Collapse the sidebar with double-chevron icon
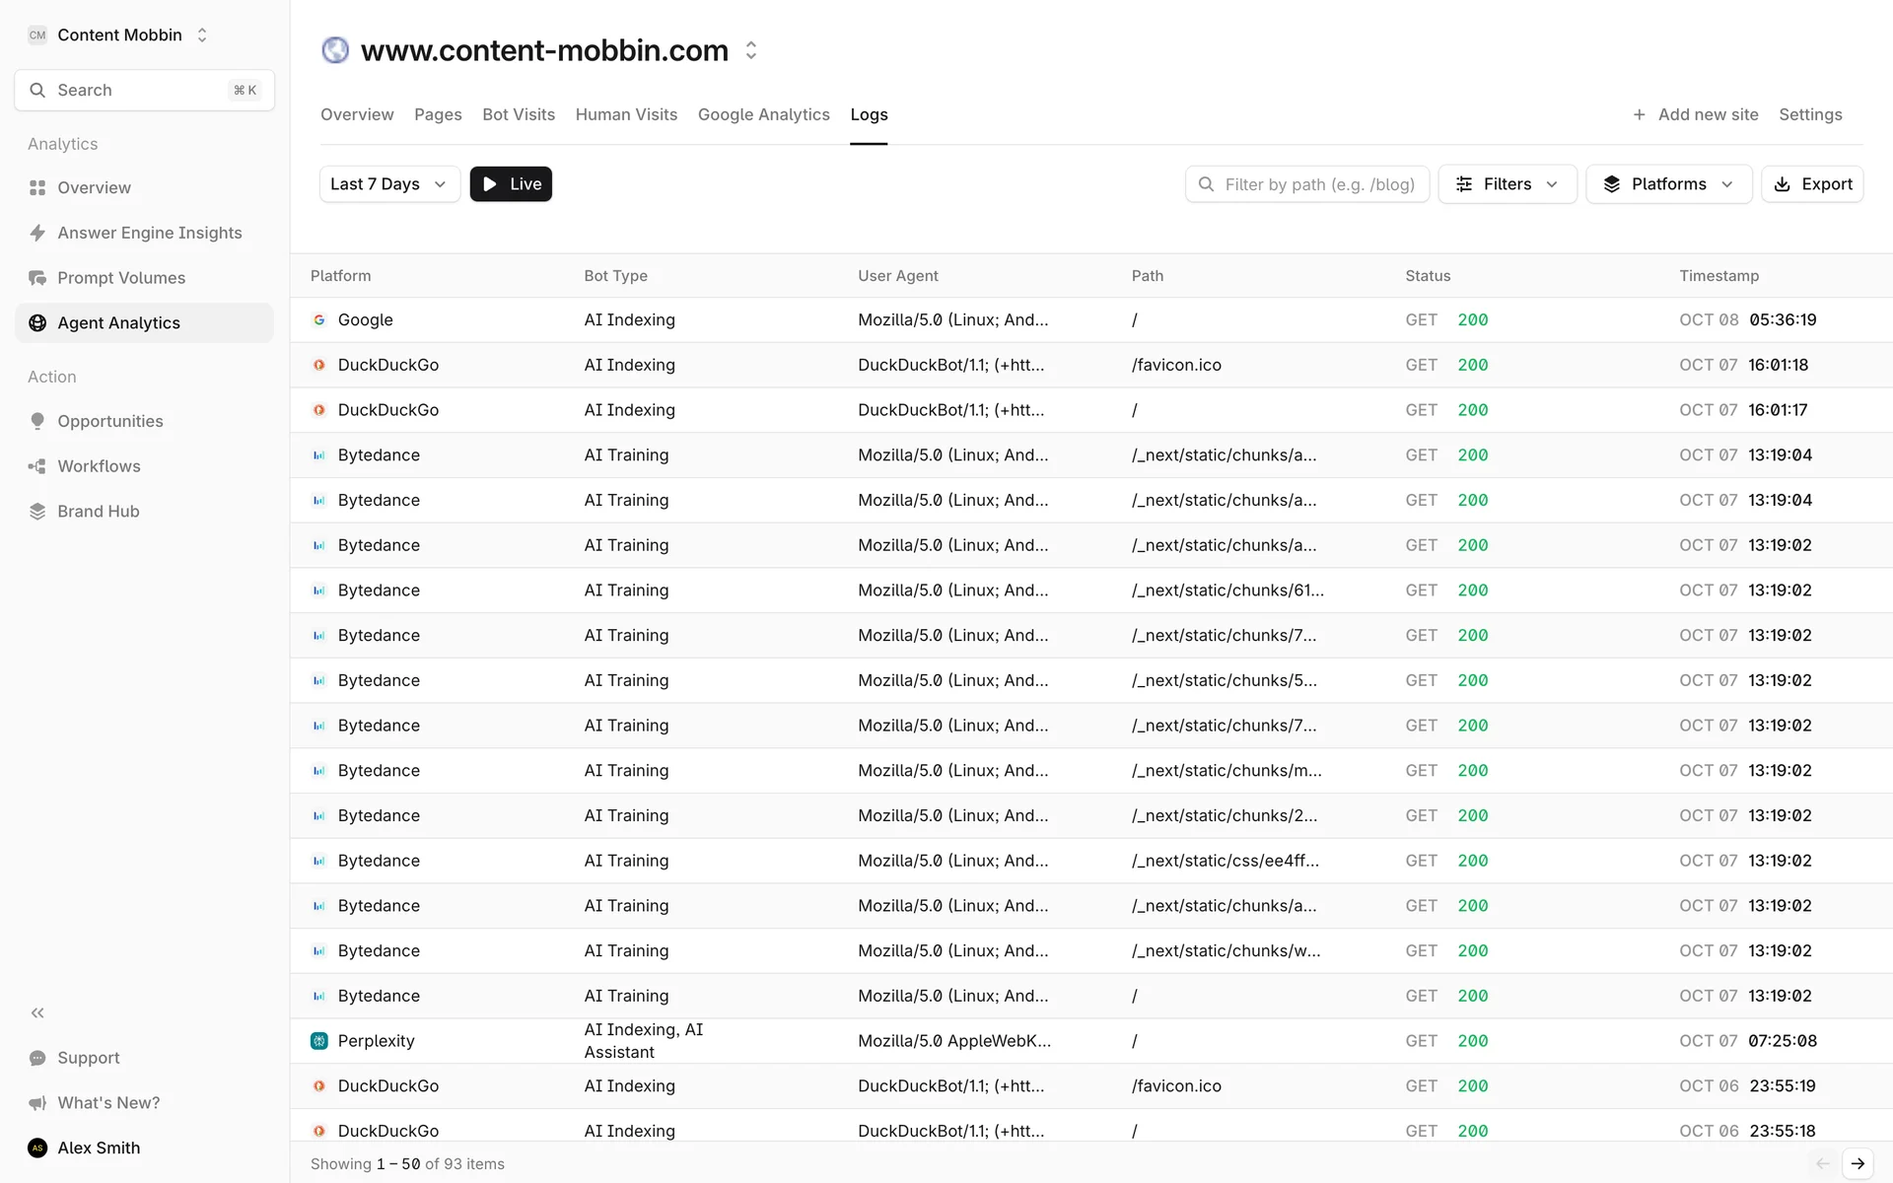Viewport: 1893px width, 1183px height. (x=37, y=1012)
